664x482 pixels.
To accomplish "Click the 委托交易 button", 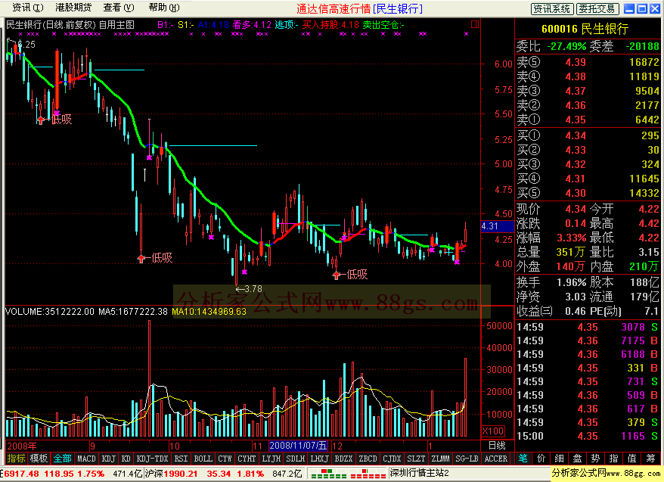I will click(598, 8).
